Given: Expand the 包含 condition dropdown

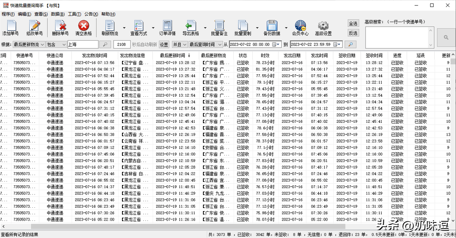Looking at the screenshot, I should coord(64,45).
